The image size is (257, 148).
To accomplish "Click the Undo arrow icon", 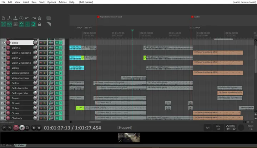I will pos(27,18).
